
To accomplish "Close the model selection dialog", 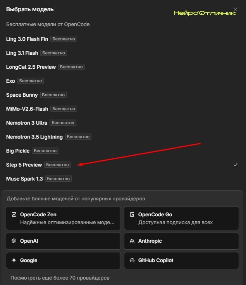I will point(235,9).
